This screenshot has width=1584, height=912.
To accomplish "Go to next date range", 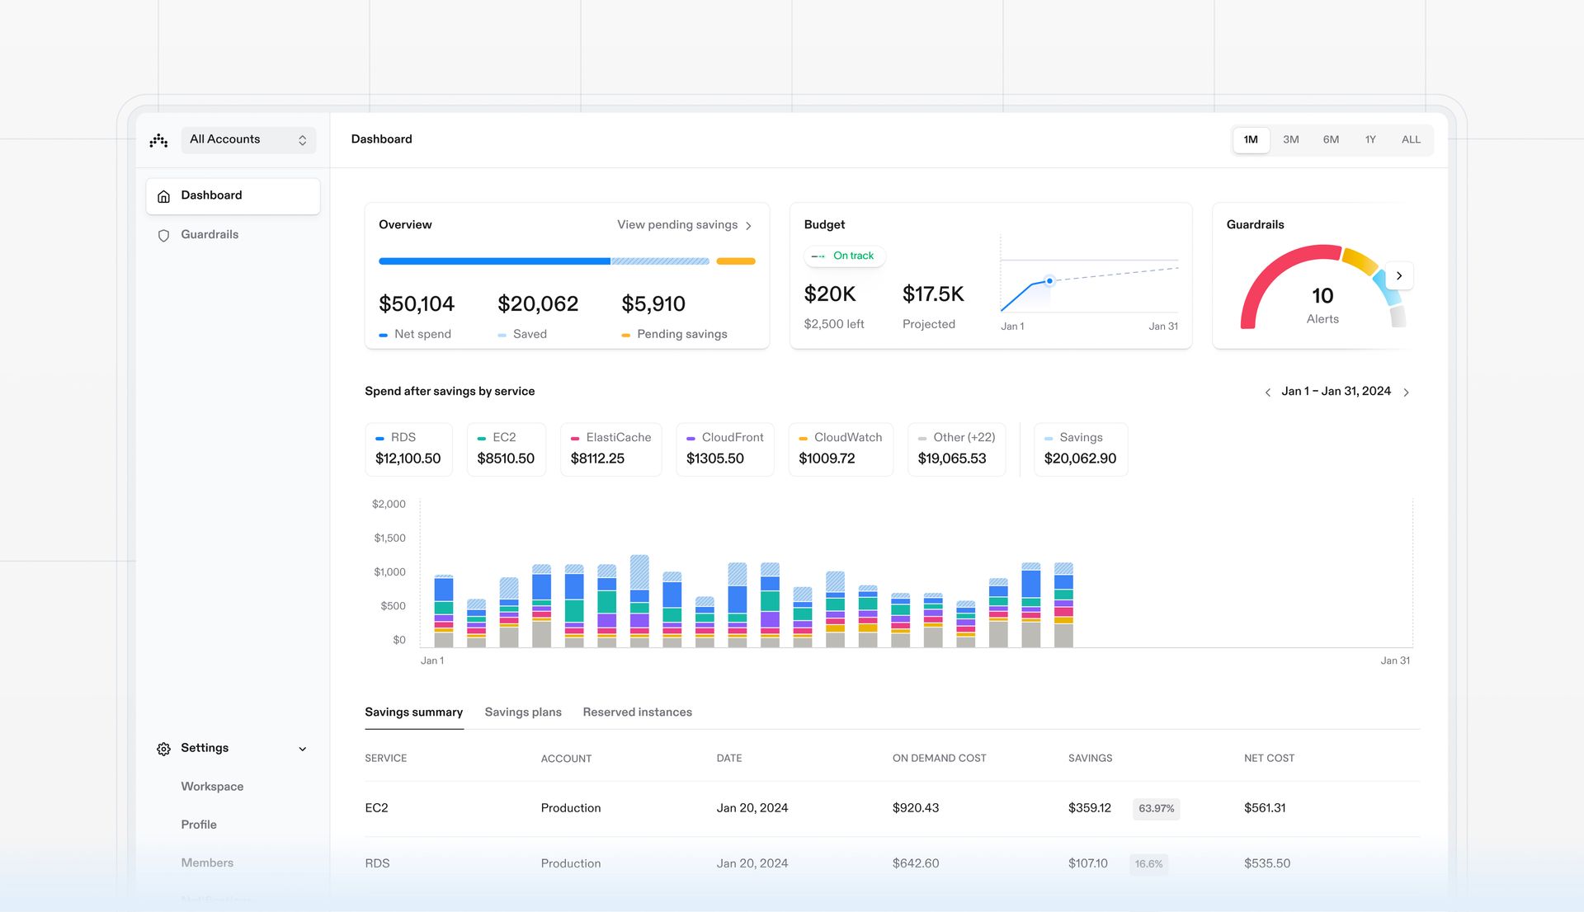I will pyautogui.click(x=1407, y=393).
